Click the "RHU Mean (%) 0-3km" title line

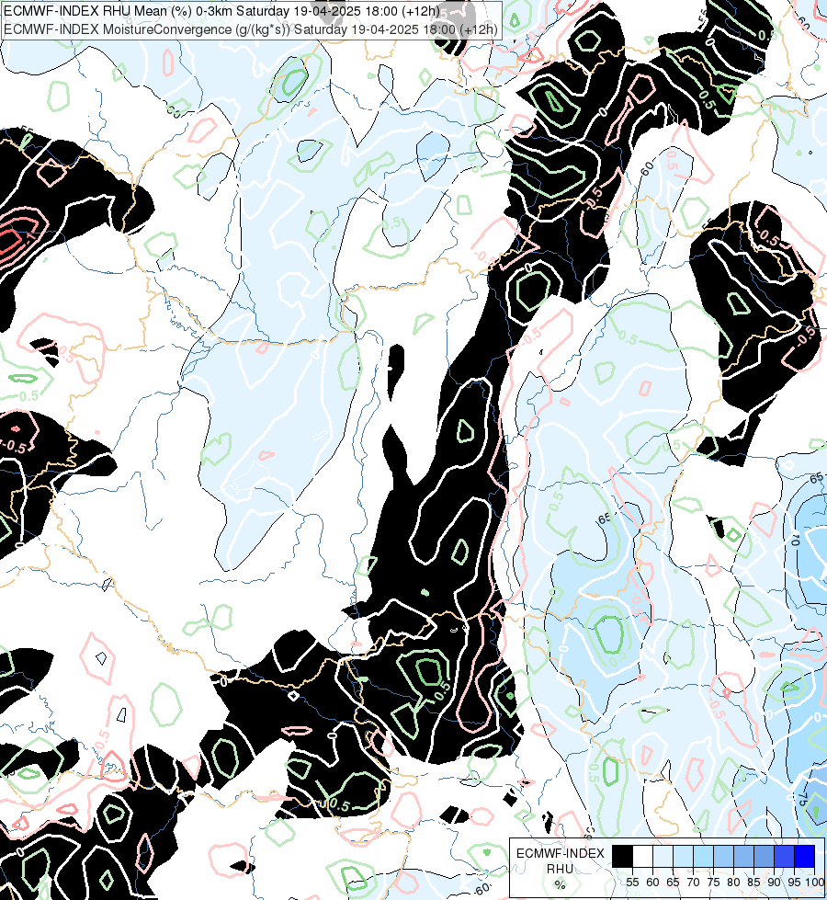pos(222,11)
